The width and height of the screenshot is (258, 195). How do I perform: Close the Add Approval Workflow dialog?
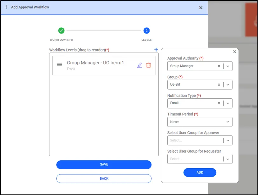201,8
